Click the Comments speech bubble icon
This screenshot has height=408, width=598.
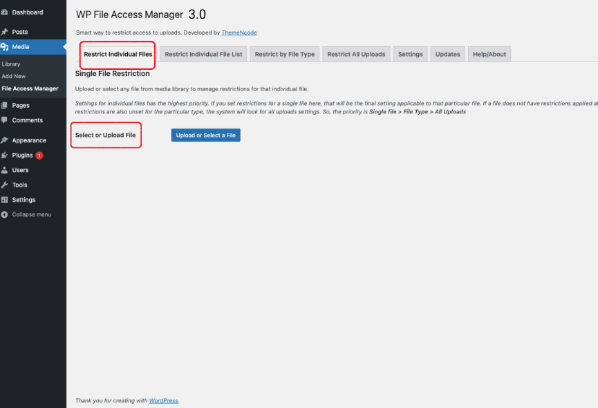point(4,120)
